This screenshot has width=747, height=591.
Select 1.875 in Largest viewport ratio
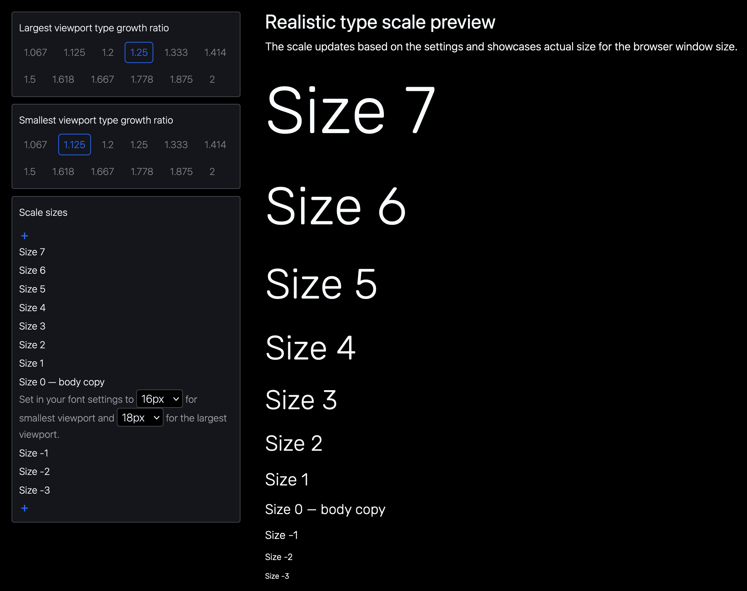click(181, 80)
